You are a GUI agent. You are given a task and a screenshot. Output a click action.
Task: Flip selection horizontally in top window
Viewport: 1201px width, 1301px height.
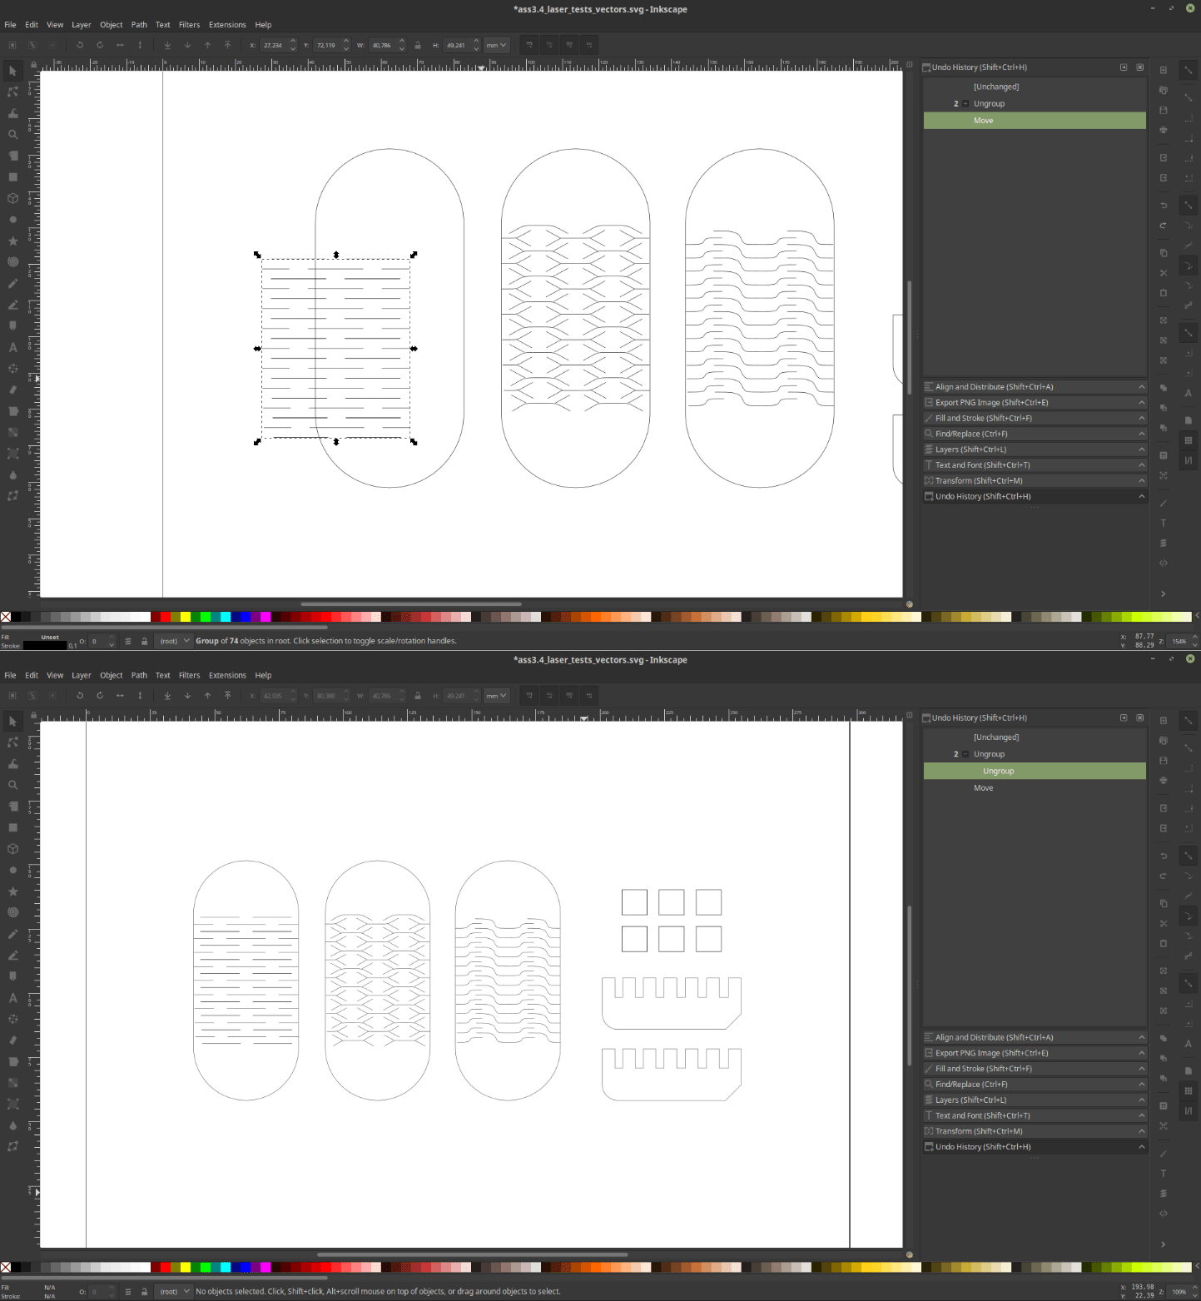(x=120, y=45)
